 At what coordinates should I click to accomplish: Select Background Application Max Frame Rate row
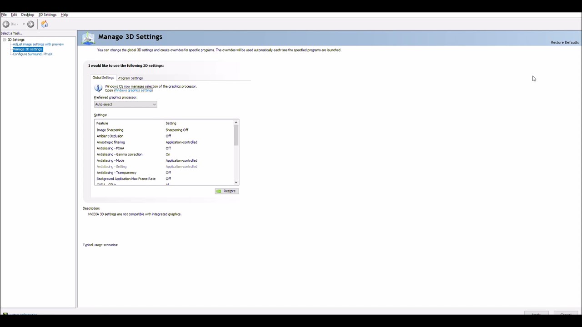(x=165, y=179)
